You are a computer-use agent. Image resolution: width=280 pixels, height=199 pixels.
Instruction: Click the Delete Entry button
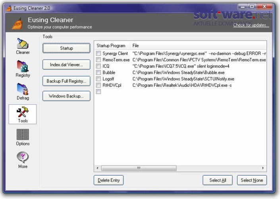108,180
